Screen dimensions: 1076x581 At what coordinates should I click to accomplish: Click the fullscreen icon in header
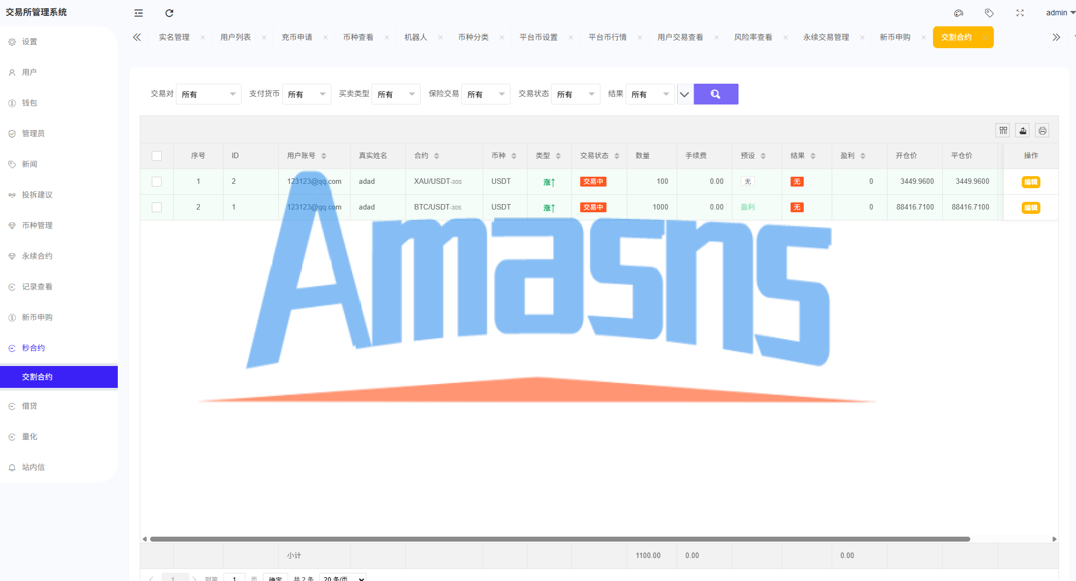tap(1020, 13)
